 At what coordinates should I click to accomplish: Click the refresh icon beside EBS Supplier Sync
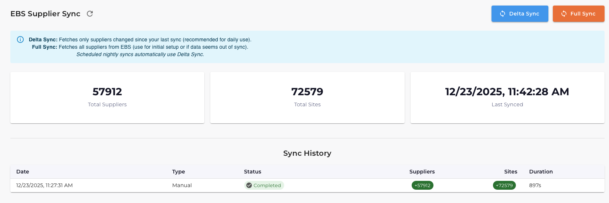tap(90, 14)
